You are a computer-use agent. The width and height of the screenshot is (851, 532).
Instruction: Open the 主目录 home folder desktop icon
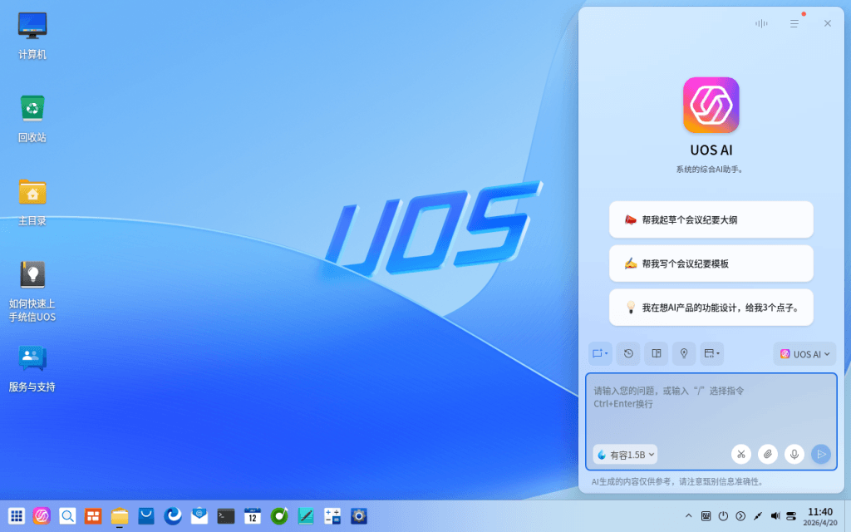click(x=32, y=202)
